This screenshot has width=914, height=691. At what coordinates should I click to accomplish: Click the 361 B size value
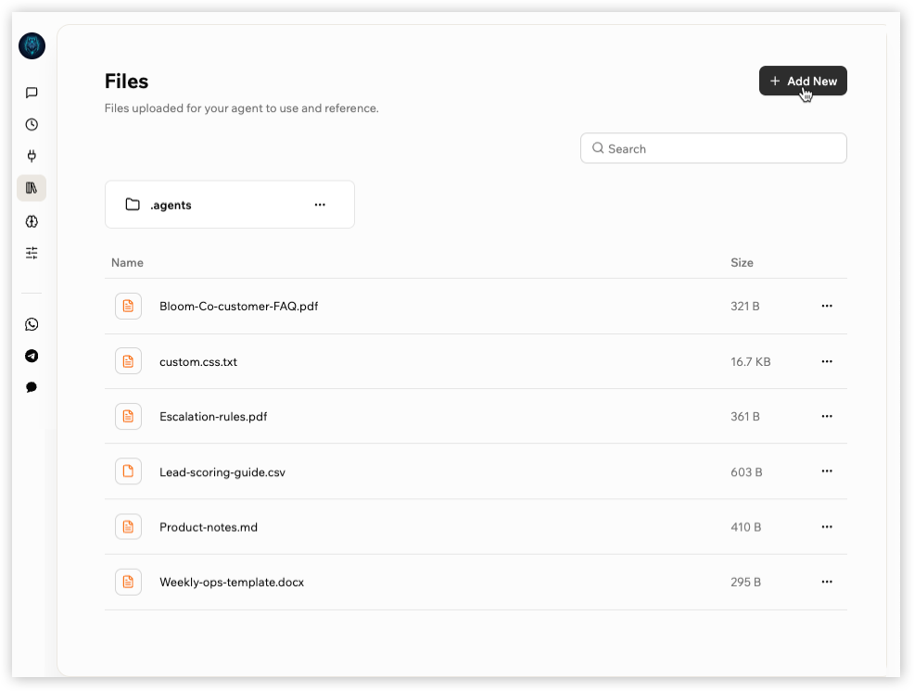(745, 417)
